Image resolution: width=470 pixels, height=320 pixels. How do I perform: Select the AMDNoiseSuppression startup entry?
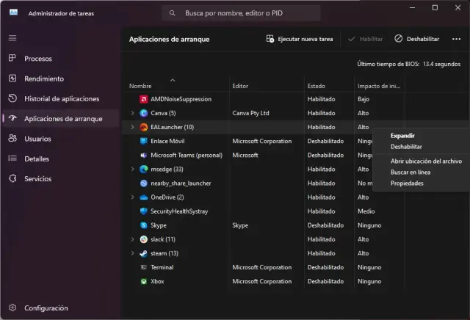[x=170, y=98]
